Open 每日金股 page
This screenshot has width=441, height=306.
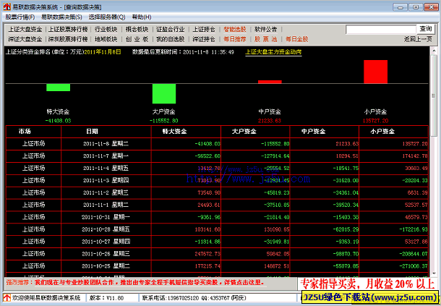click(296, 39)
